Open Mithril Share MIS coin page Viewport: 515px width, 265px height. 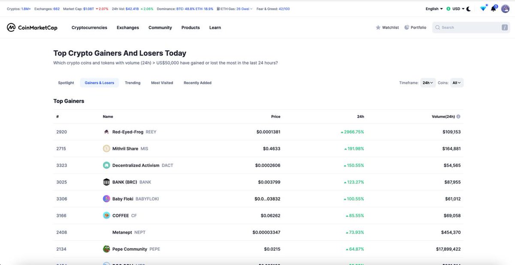coord(130,149)
